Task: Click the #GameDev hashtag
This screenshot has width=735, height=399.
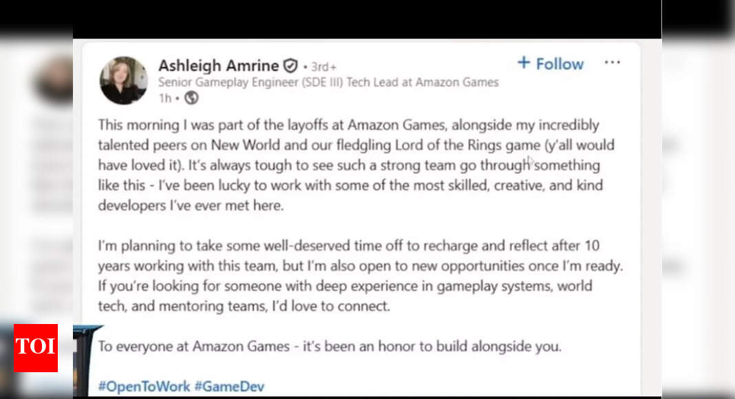Action: [231, 386]
